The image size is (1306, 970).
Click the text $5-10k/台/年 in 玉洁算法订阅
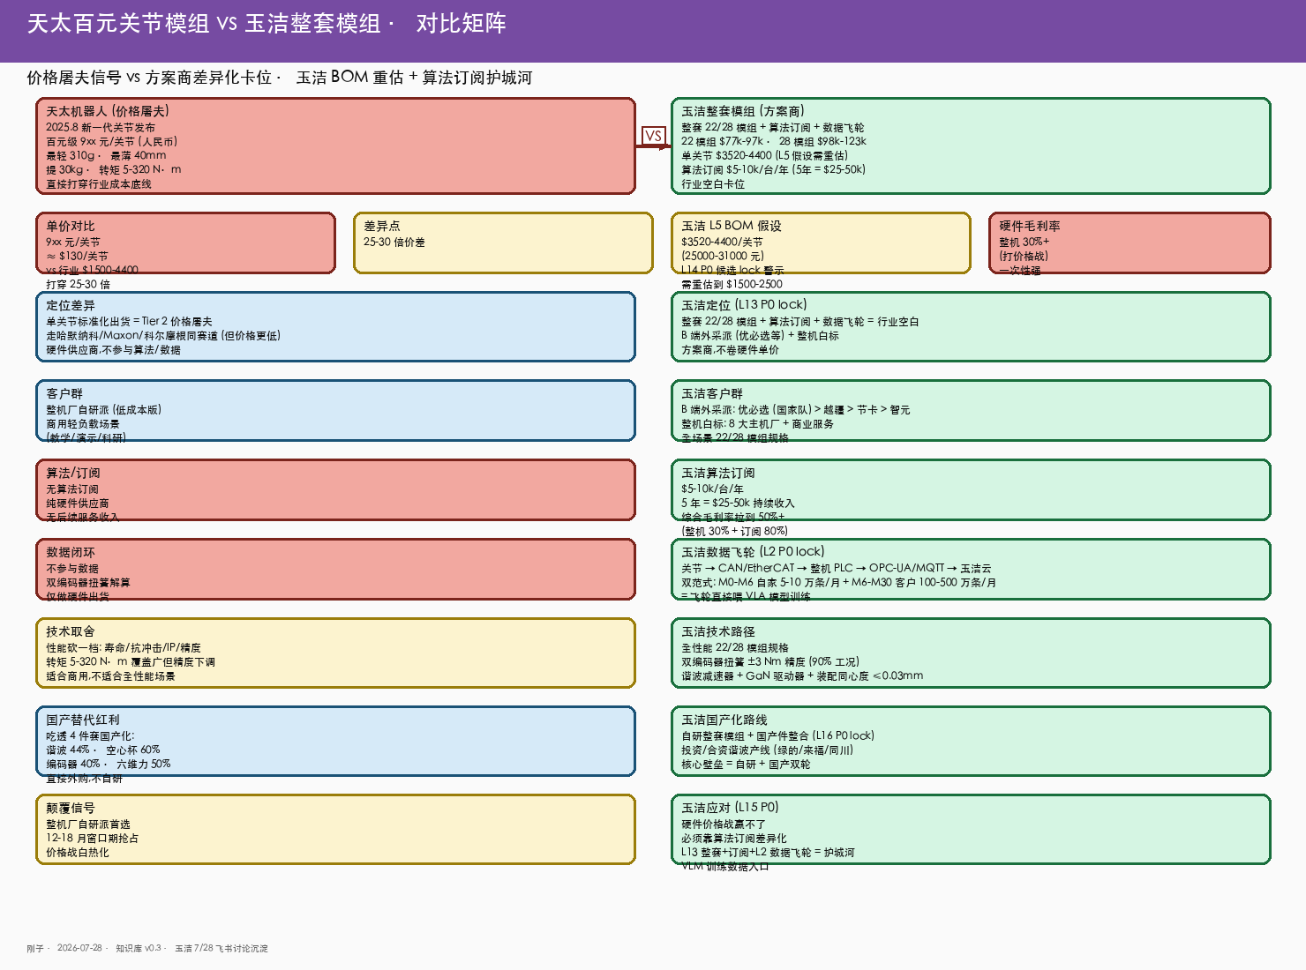(712, 489)
